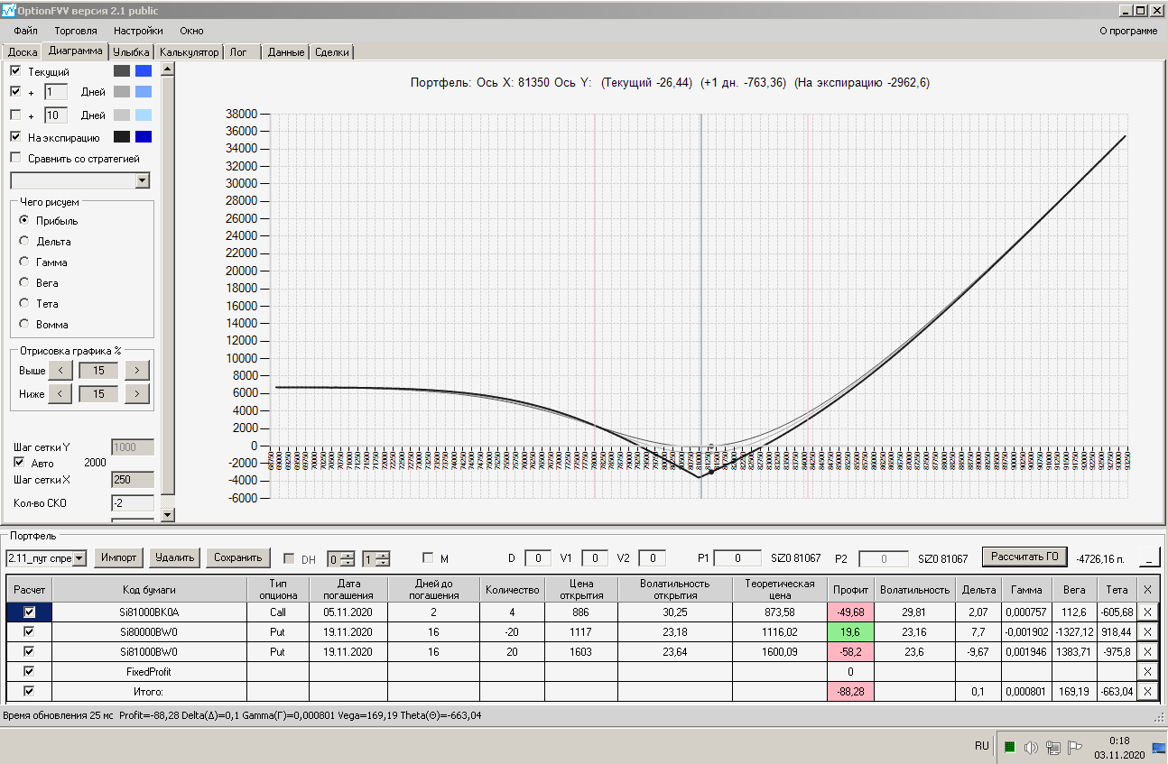
Task: Delete the Si81000BK0A row with its X
Action: click(x=1147, y=612)
